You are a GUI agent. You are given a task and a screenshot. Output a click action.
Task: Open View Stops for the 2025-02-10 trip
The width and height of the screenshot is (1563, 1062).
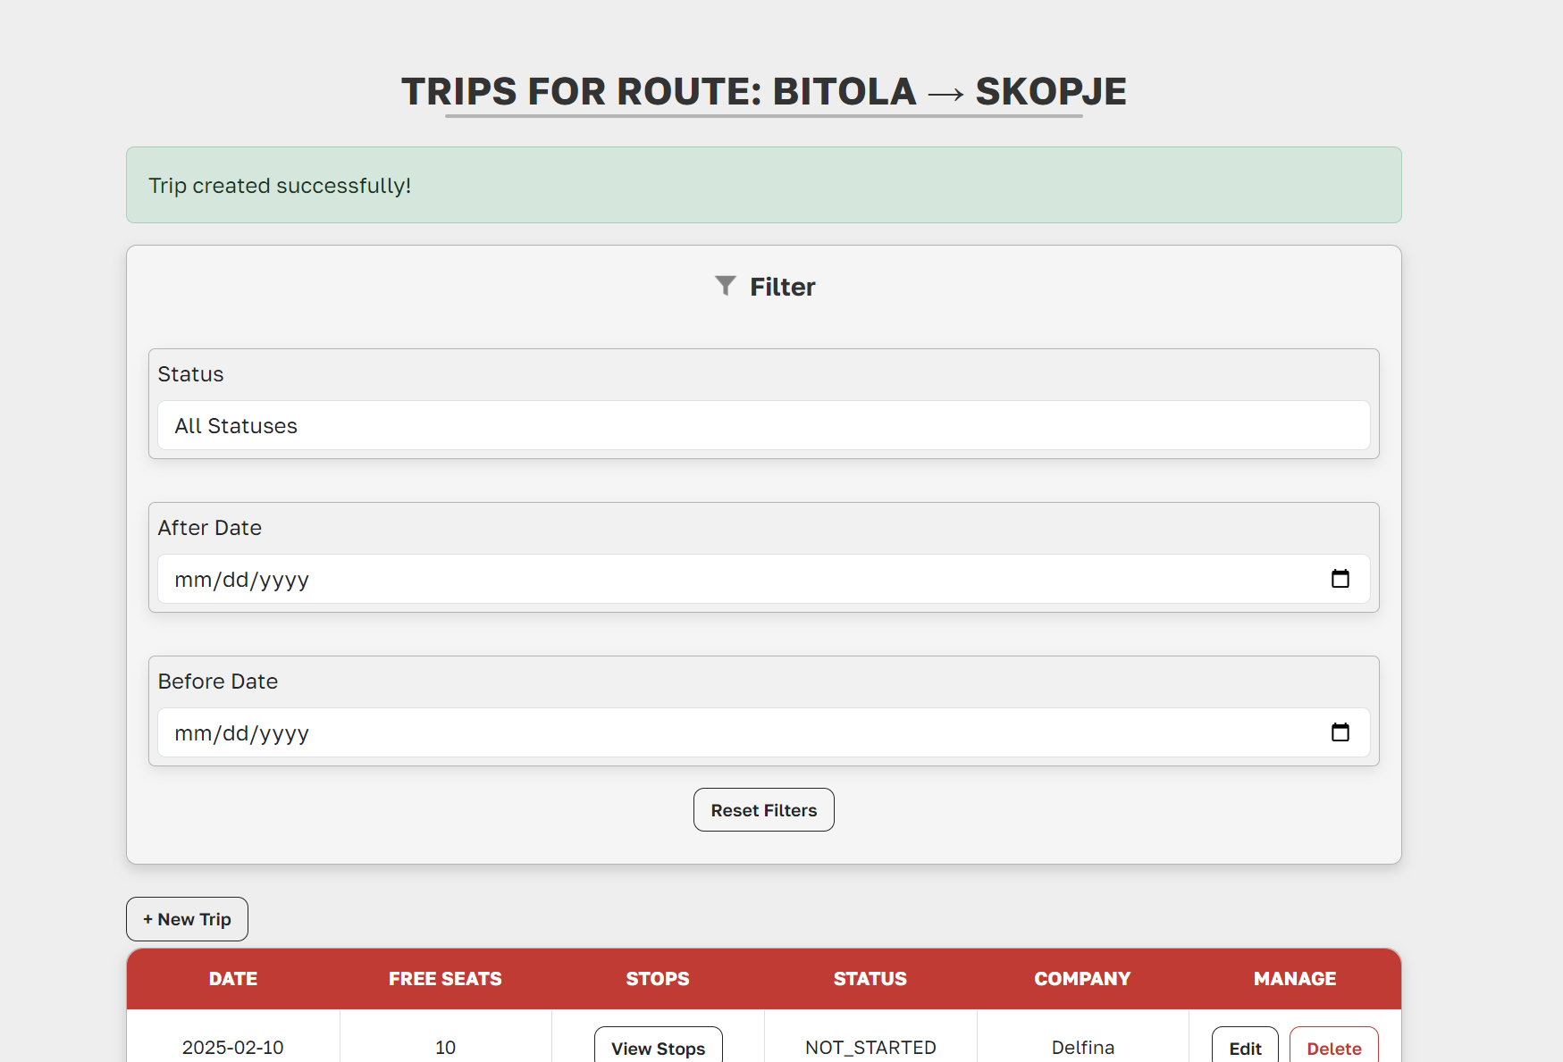pyautogui.click(x=658, y=1048)
